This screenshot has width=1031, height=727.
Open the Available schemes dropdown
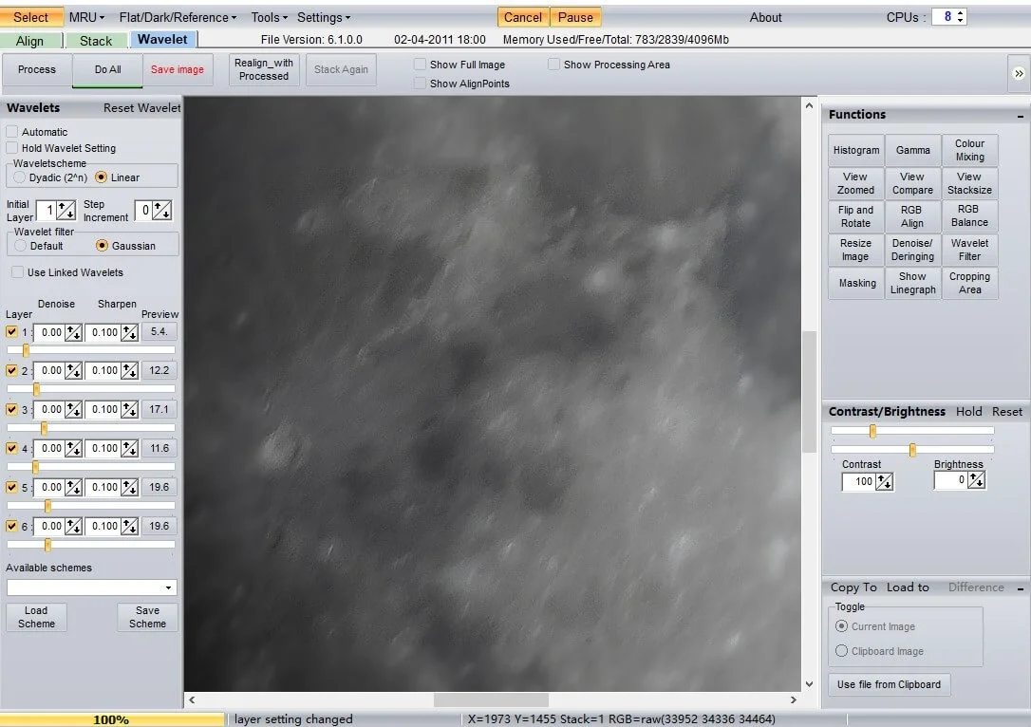[169, 588]
